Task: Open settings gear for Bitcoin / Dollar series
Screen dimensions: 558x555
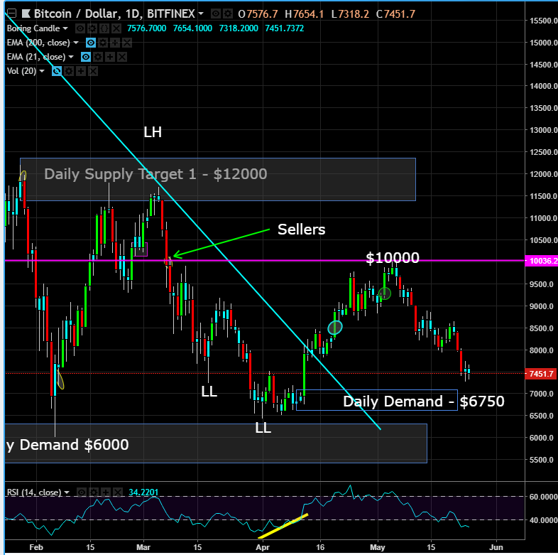Action: [228, 14]
